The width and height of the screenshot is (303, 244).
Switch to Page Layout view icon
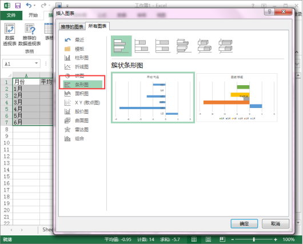pyautogui.click(x=208, y=239)
